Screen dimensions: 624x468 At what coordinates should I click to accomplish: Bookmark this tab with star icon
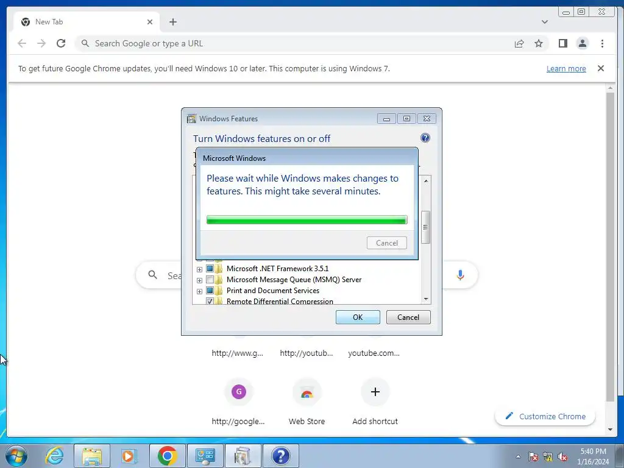tap(539, 43)
